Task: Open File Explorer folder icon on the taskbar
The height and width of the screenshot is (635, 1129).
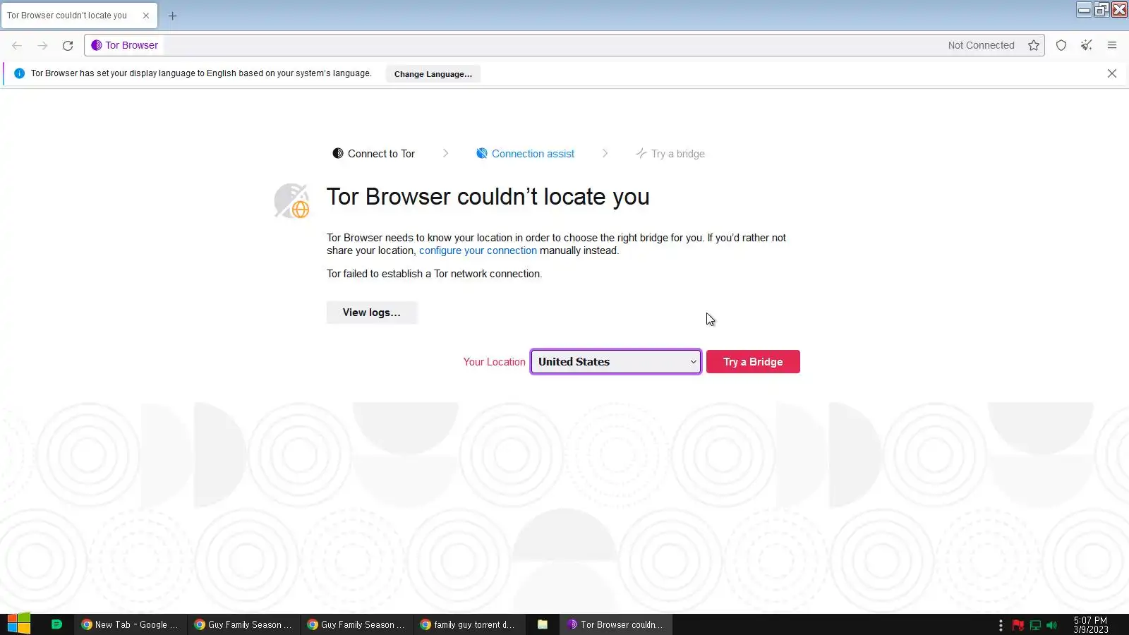Action: pyautogui.click(x=543, y=624)
